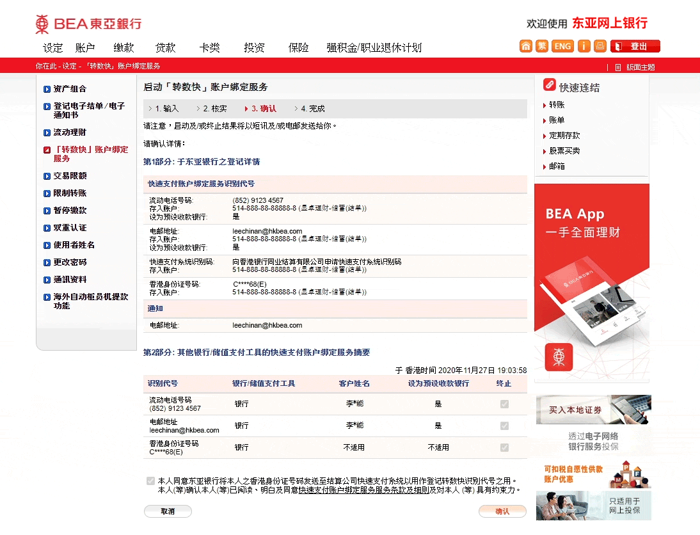This screenshot has height=535, width=700.
Task: Switch language with the ENG icon
Action: click(x=562, y=46)
